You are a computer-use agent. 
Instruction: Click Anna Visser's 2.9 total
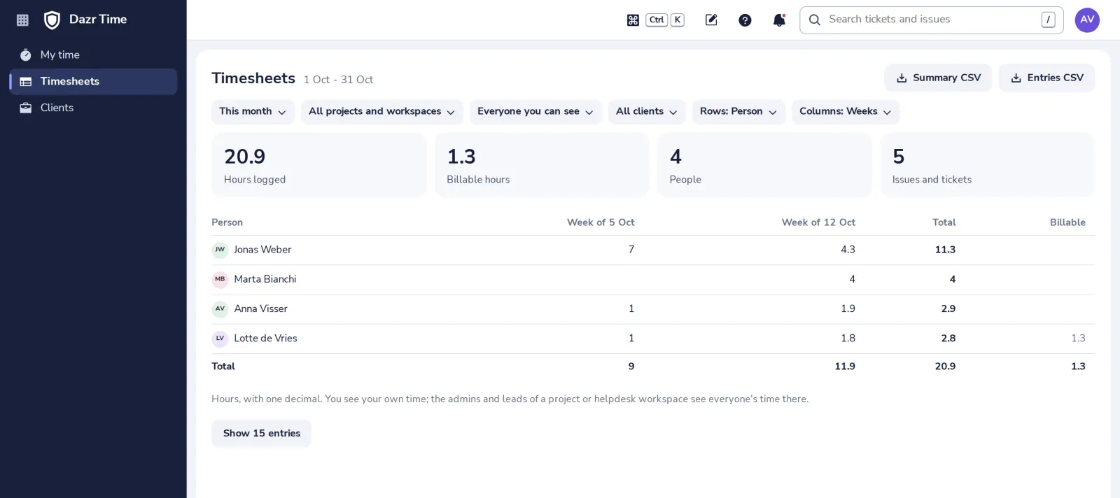pyautogui.click(x=948, y=308)
